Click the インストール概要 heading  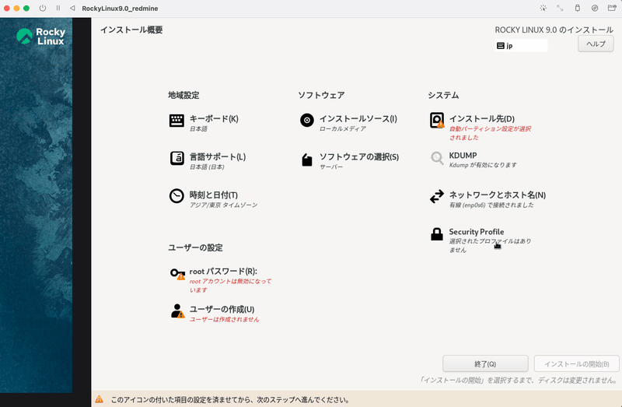(x=131, y=30)
